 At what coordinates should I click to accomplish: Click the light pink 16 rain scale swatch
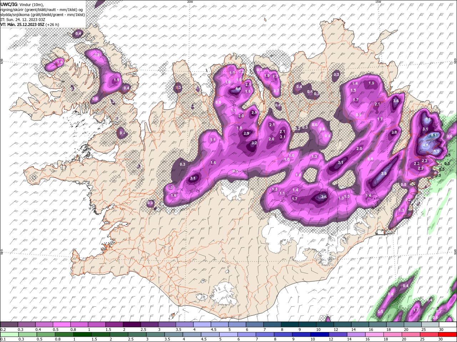pyautogui.click(x=374, y=335)
